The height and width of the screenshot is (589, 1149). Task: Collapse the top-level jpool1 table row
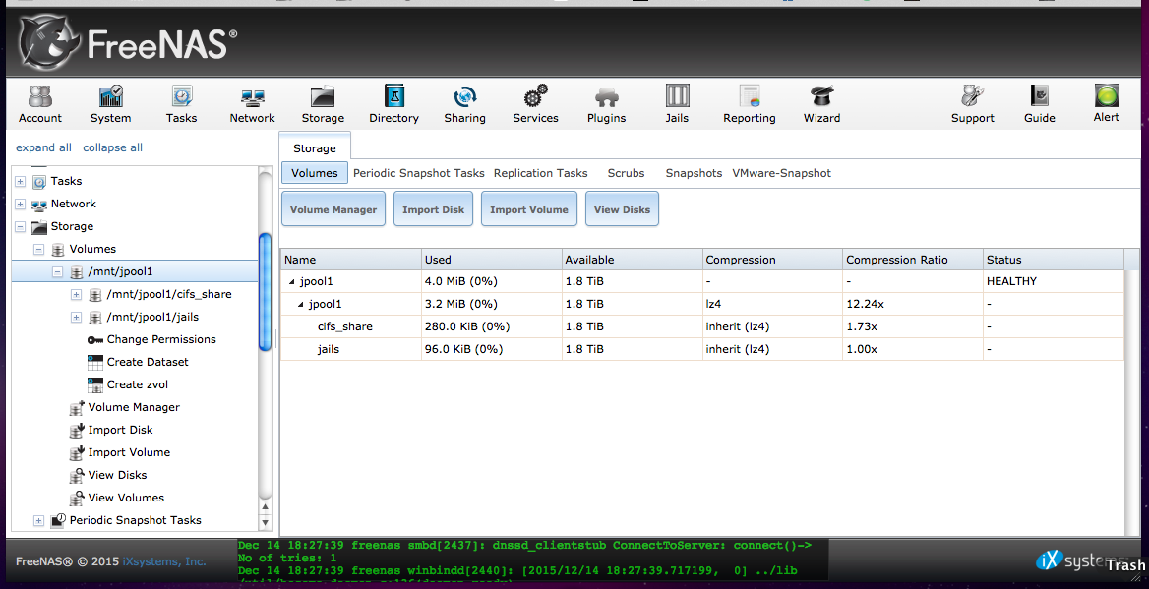[291, 281]
